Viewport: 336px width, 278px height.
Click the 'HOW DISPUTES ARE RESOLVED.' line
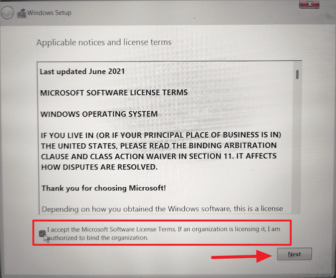coord(100,167)
